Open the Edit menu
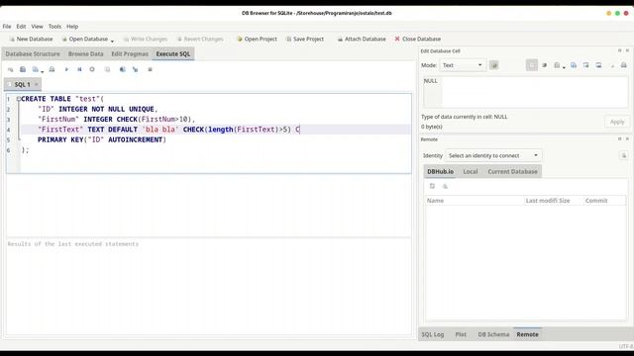634x356 pixels. point(21,27)
